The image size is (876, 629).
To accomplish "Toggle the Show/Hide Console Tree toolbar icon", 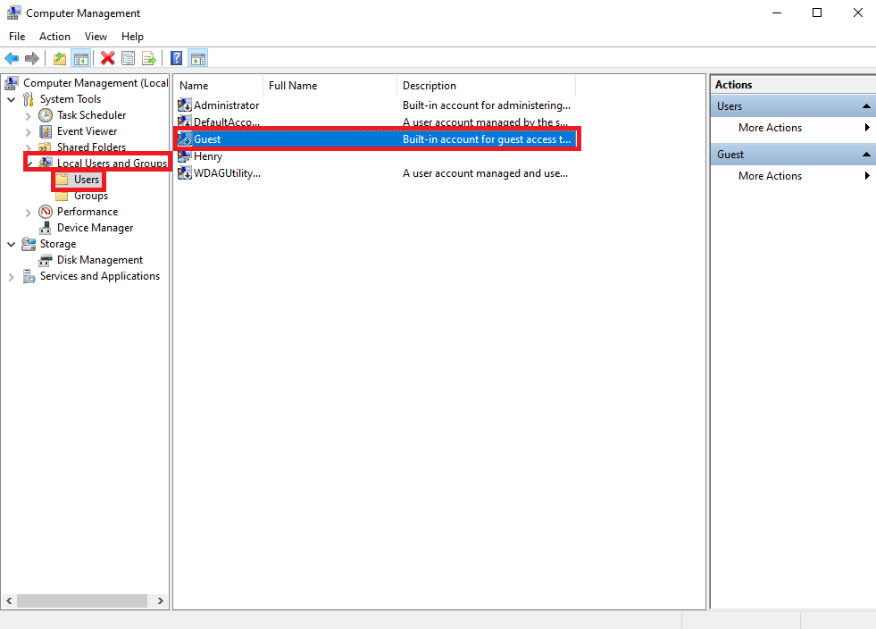I will point(81,58).
